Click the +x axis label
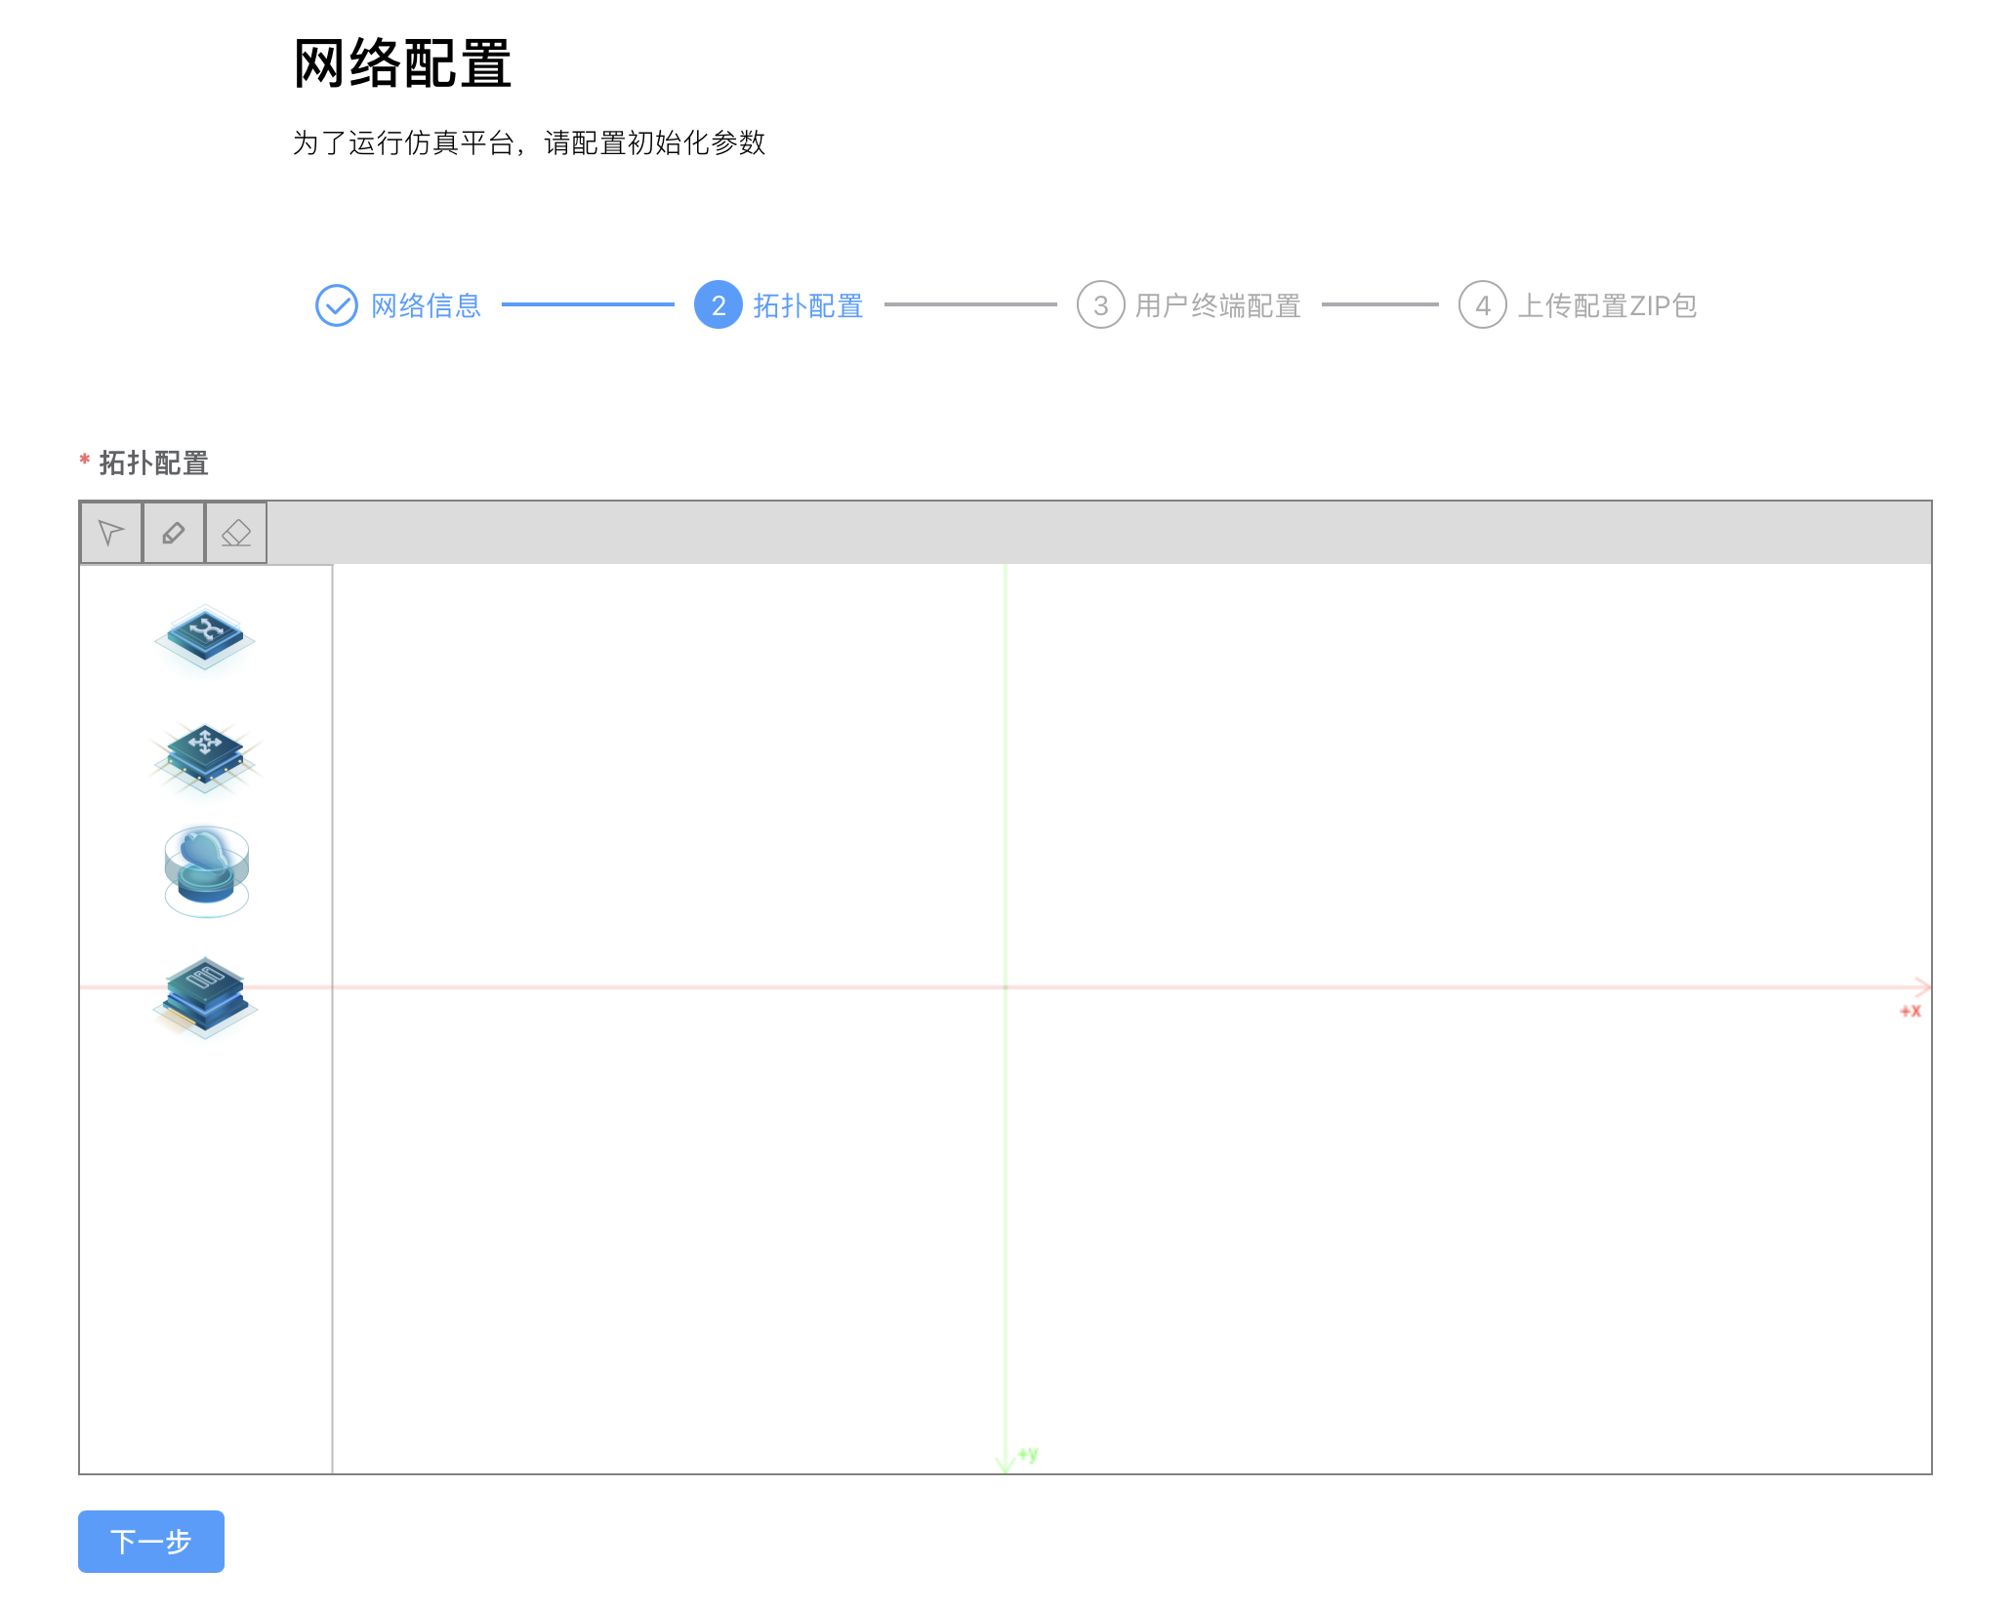 [x=1910, y=1011]
